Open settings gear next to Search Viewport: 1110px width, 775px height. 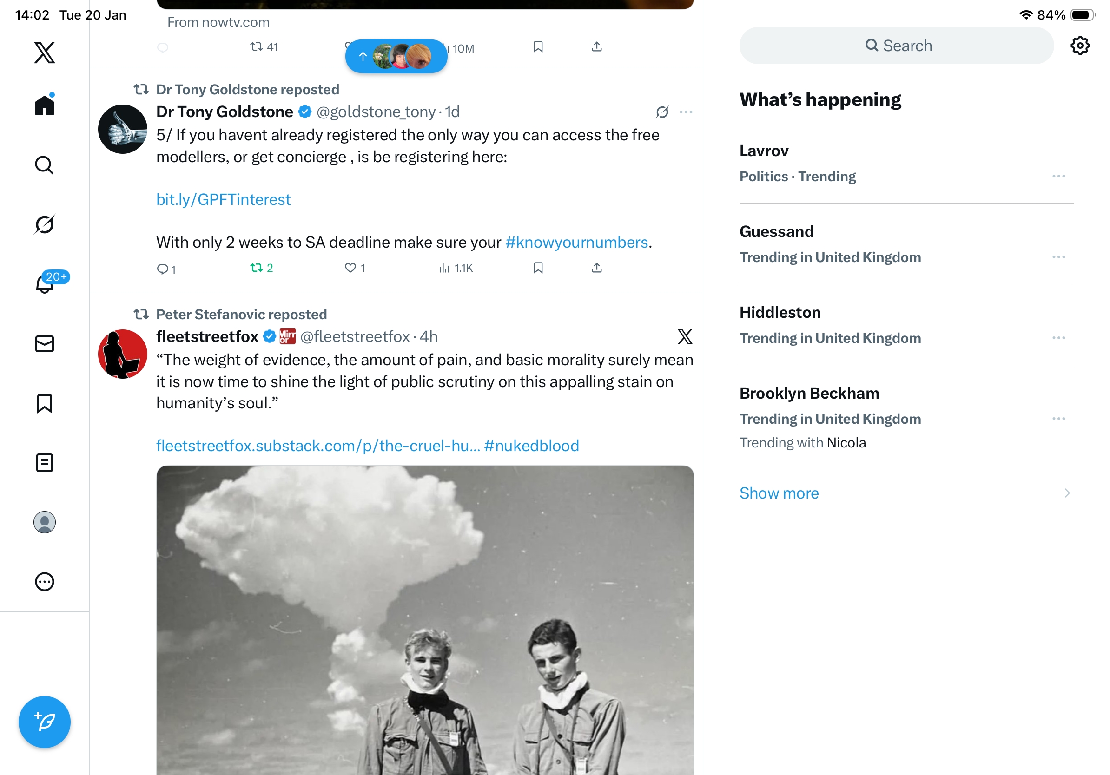1079,46
